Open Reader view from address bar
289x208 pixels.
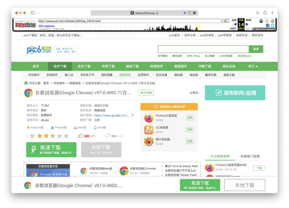(x=189, y=13)
